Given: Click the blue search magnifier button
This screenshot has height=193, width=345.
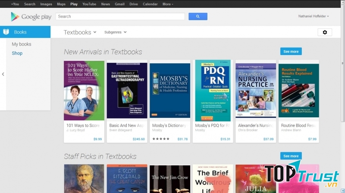Looking at the screenshot, I should pyautogui.click(x=198, y=16).
